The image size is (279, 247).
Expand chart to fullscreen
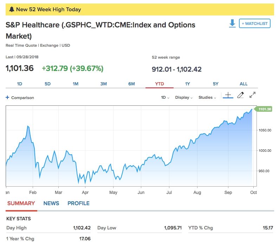(x=252, y=95)
